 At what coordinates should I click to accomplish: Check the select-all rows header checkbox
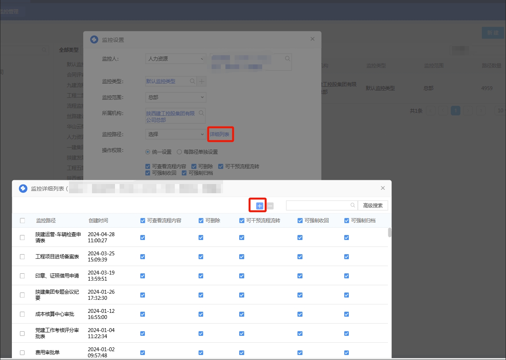(x=22, y=221)
